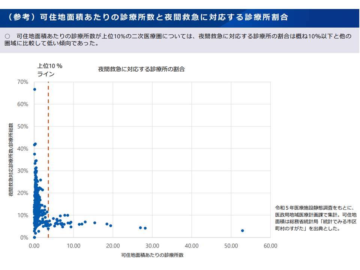Click the 0% y-axis label

pyautogui.click(x=24, y=238)
